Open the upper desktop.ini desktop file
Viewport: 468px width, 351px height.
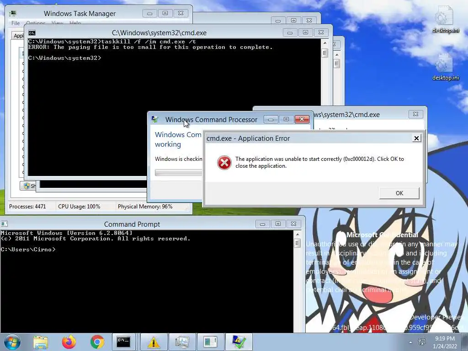pyautogui.click(x=445, y=19)
